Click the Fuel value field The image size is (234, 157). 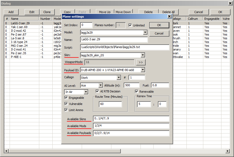160,85
